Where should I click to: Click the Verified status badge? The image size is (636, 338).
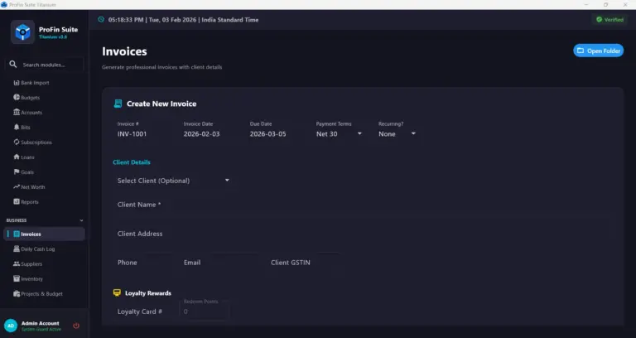pos(609,20)
